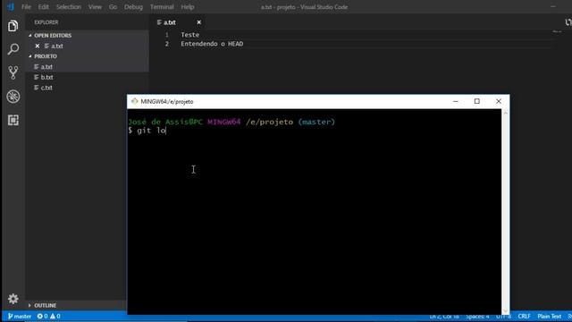
Task: Open the Debug menu
Action: click(133, 7)
